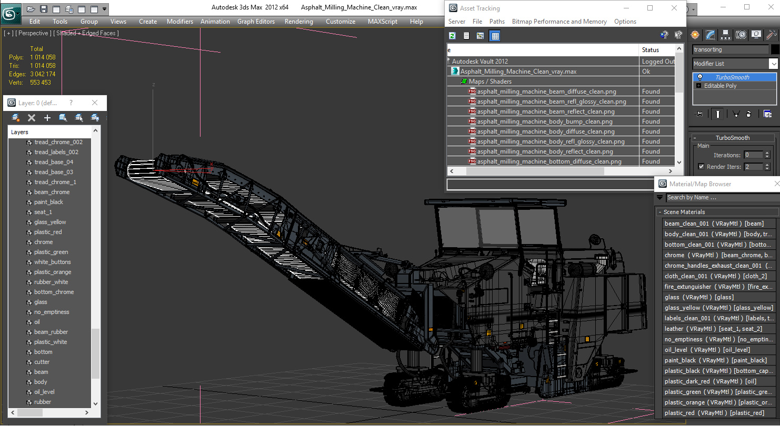Viewport: 780px width, 426px height.
Task: Click the Open File folder icon
Action: click(x=31, y=9)
